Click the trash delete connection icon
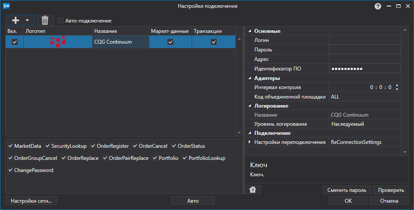414x210 pixels. coord(45,20)
